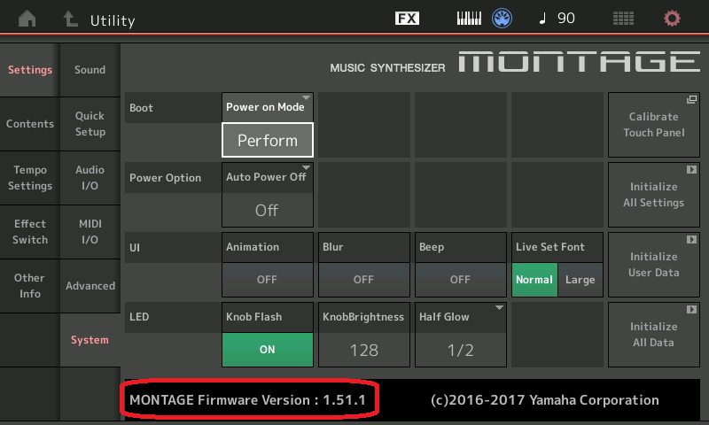Switch to the Contents tab
This screenshot has height=425, width=709.
[x=30, y=124]
